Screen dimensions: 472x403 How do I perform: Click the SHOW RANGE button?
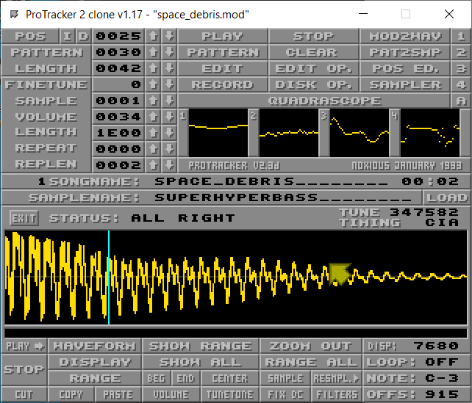click(x=200, y=346)
